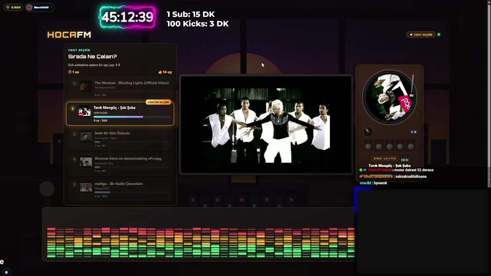Click the turntable indicator lights
Screen dimensions: 491x276
(414, 132)
